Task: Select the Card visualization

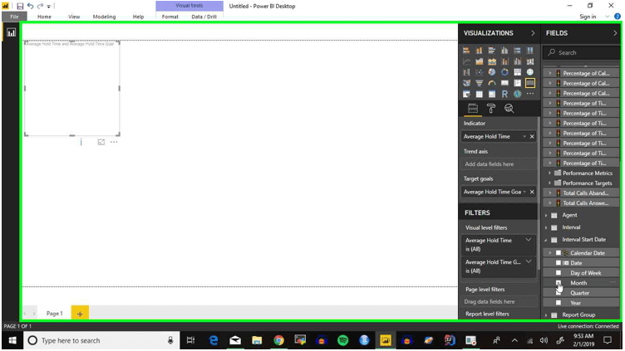Action: 504,83
